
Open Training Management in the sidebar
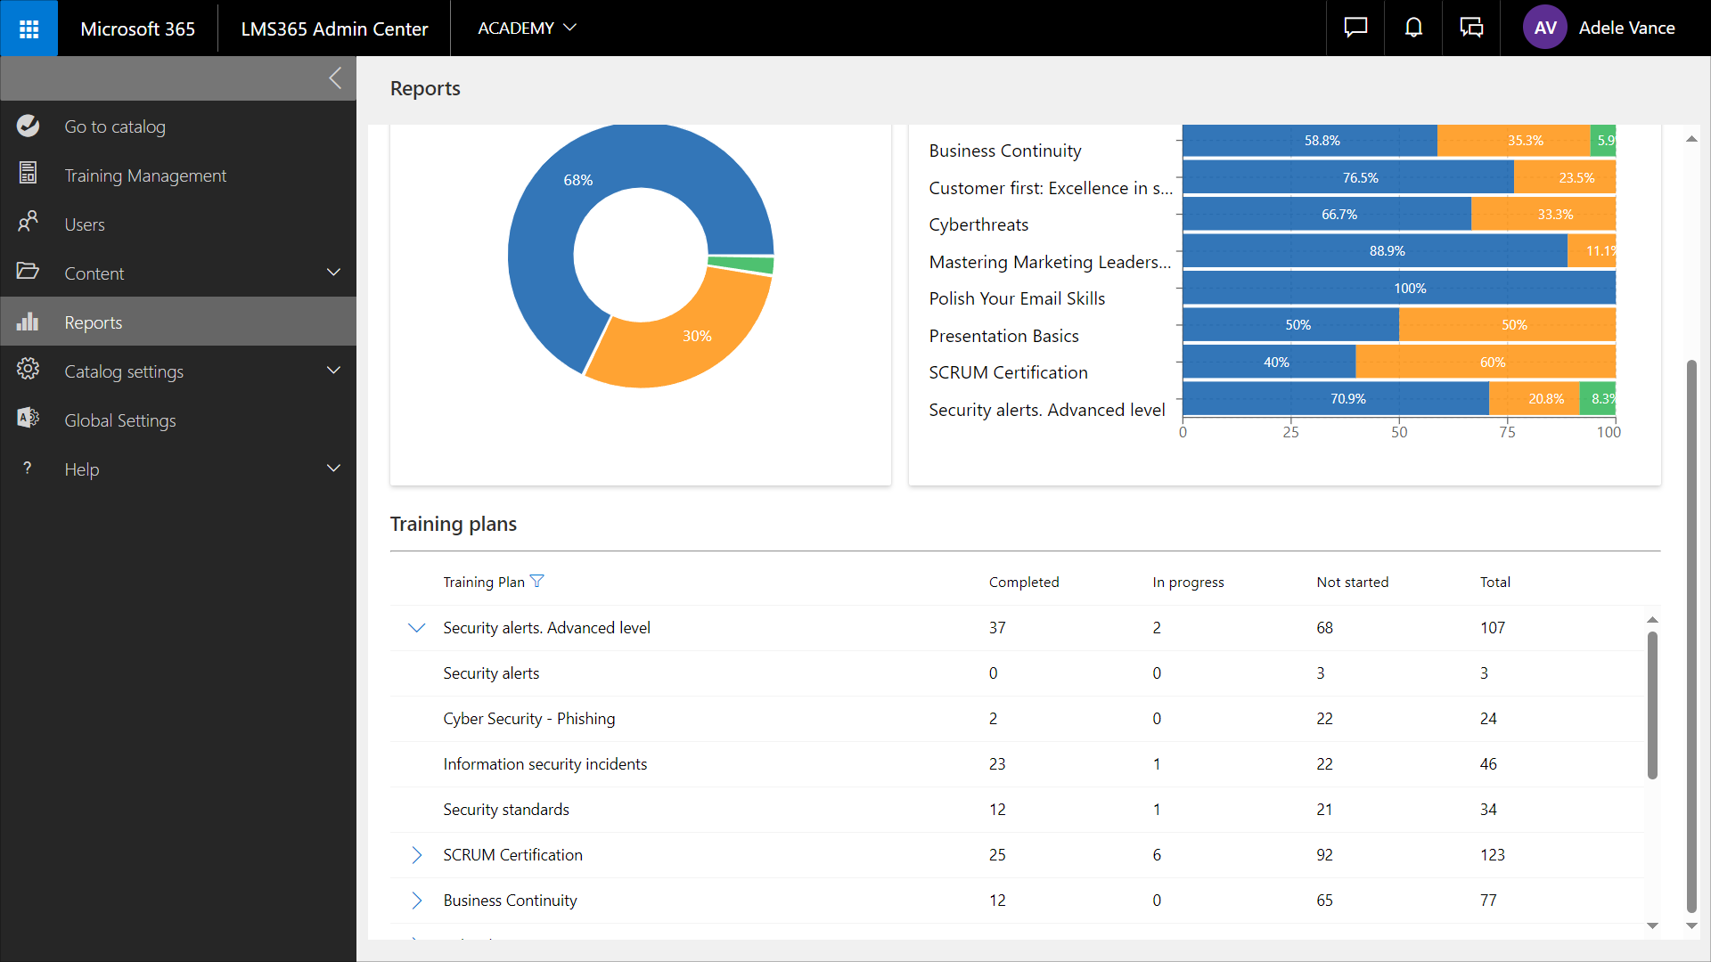tap(145, 175)
